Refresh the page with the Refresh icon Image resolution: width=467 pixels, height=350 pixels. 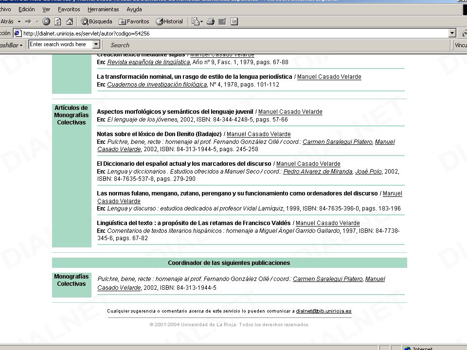pyautogui.click(x=58, y=21)
